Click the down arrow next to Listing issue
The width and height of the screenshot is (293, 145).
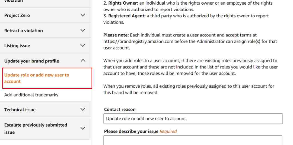click(83, 45)
